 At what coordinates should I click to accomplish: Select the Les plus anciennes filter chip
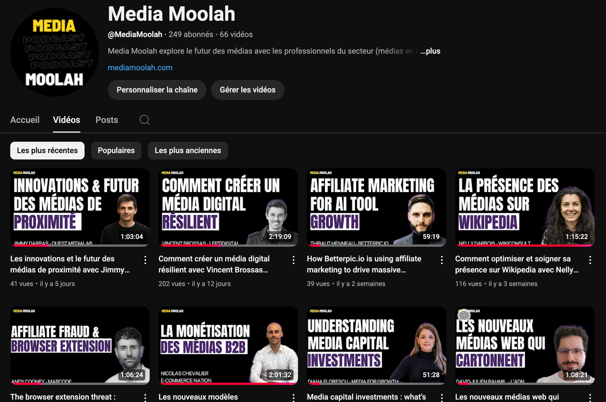pyautogui.click(x=188, y=150)
